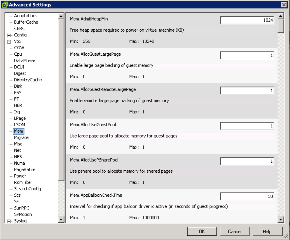Click the Max: 10240 value text
Image resolution: width=290 pixels, height=240 pixels.
[x=142, y=41]
